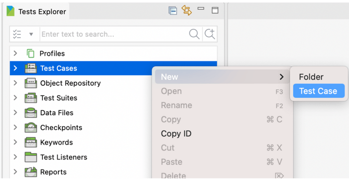
Task: Select the Data Files label
Action: click(x=57, y=113)
